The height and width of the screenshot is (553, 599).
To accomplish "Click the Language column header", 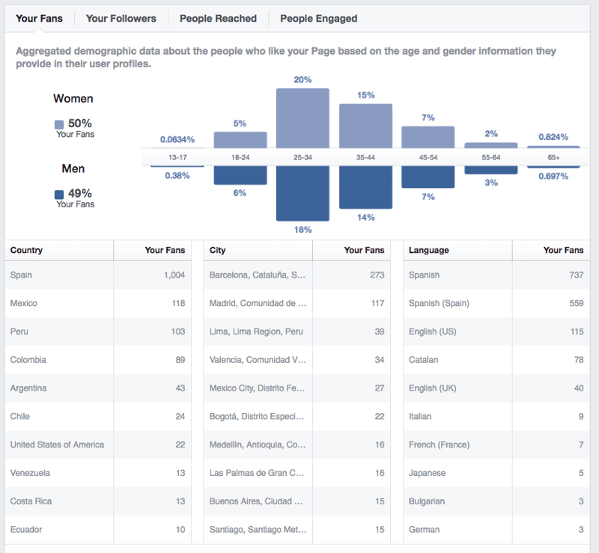I will click(429, 251).
